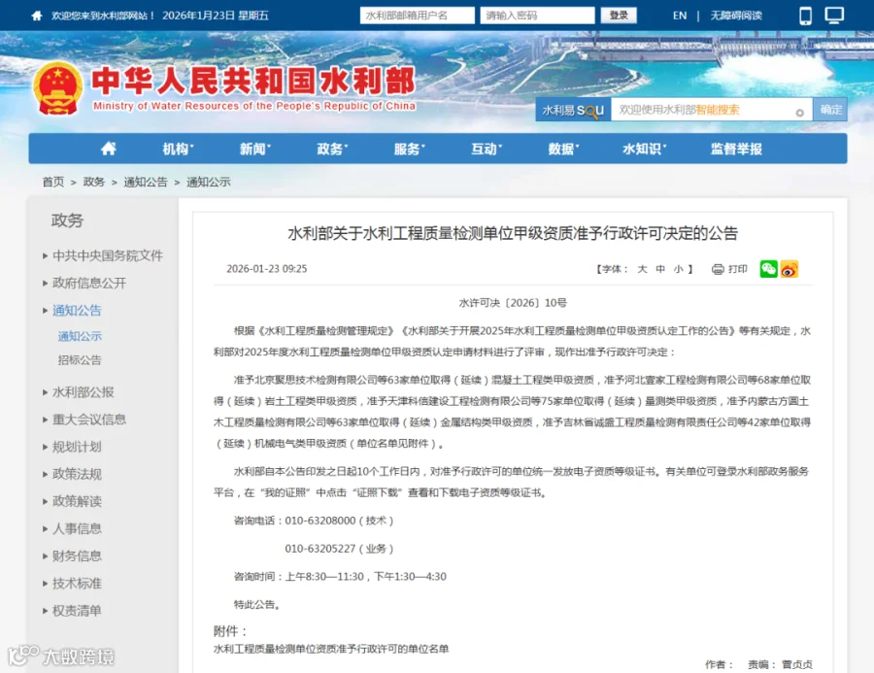Select 通知公示 sub-item in sidebar

[x=80, y=336]
